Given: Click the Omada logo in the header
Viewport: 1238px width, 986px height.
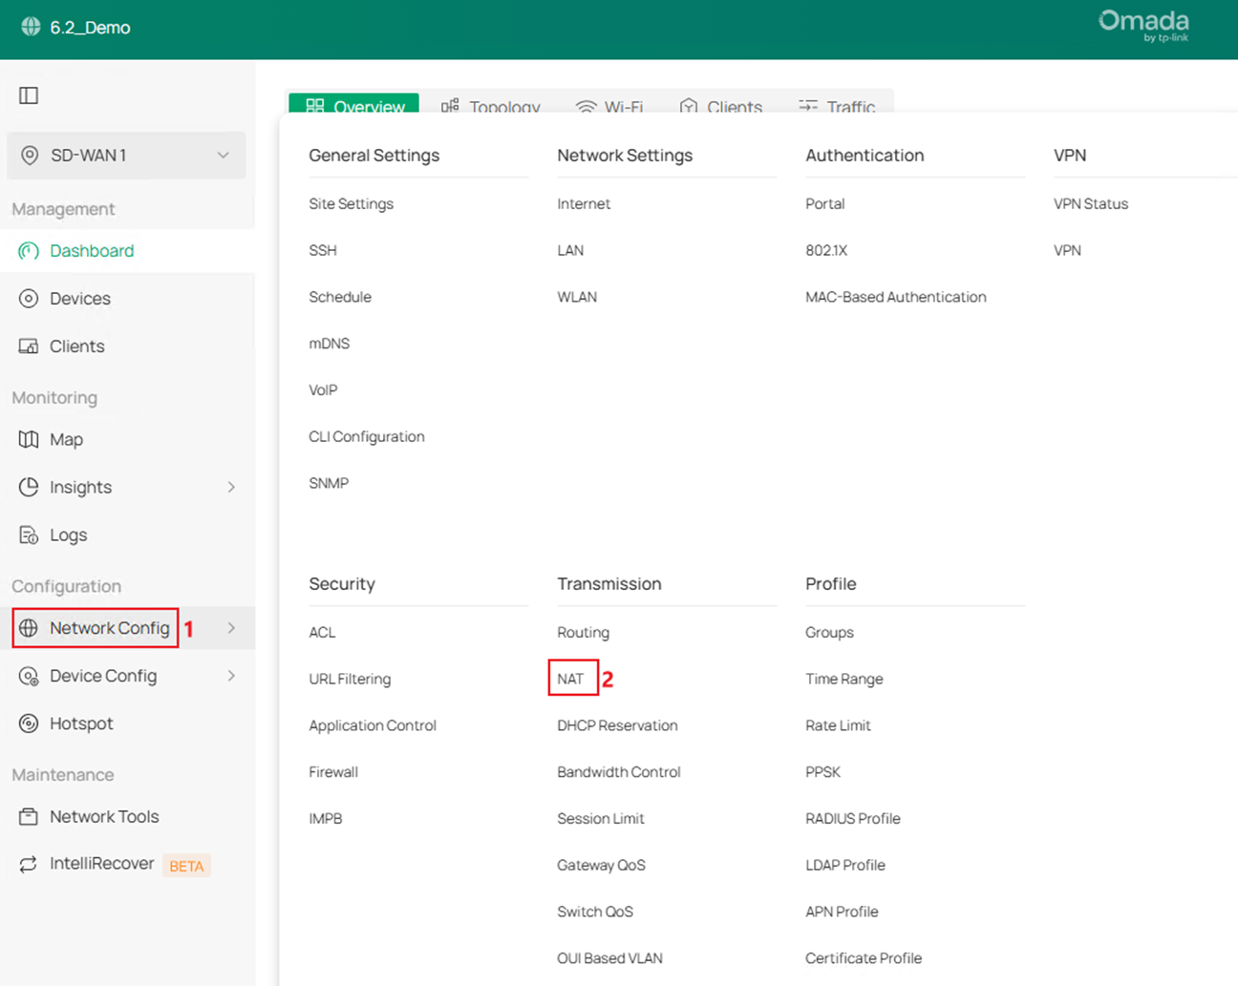Looking at the screenshot, I should coord(1142,27).
